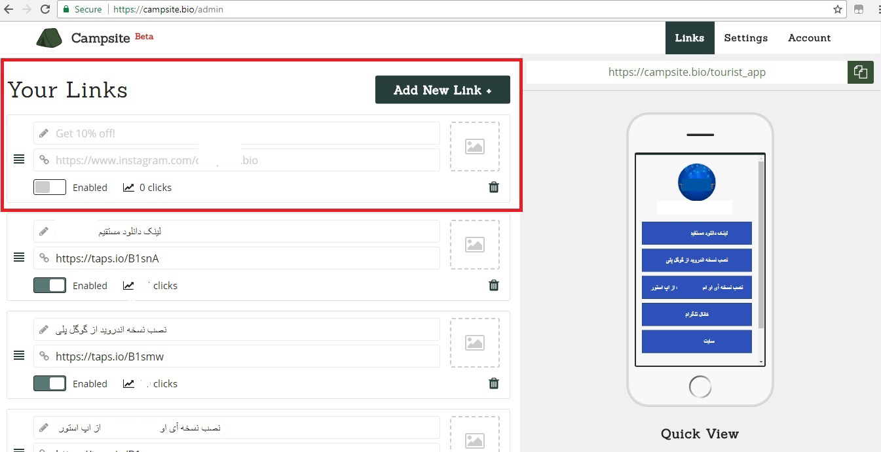This screenshot has width=881, height=452.
Task: Click the phone preview home button
Action: (x=700, y=387)
